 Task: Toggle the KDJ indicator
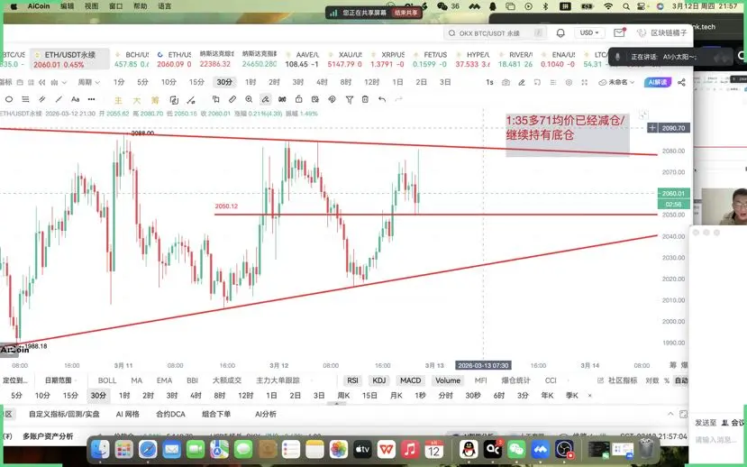378,380
